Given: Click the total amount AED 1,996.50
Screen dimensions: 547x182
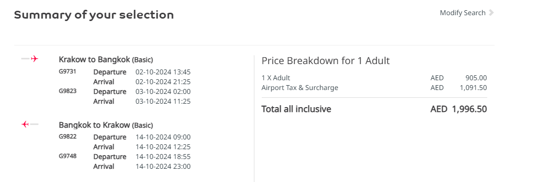Looking at the screenshot, I should (x=459, y=109).
